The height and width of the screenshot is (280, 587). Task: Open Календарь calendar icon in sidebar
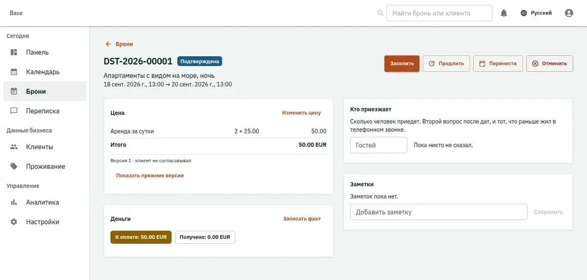tap(14, 72)
